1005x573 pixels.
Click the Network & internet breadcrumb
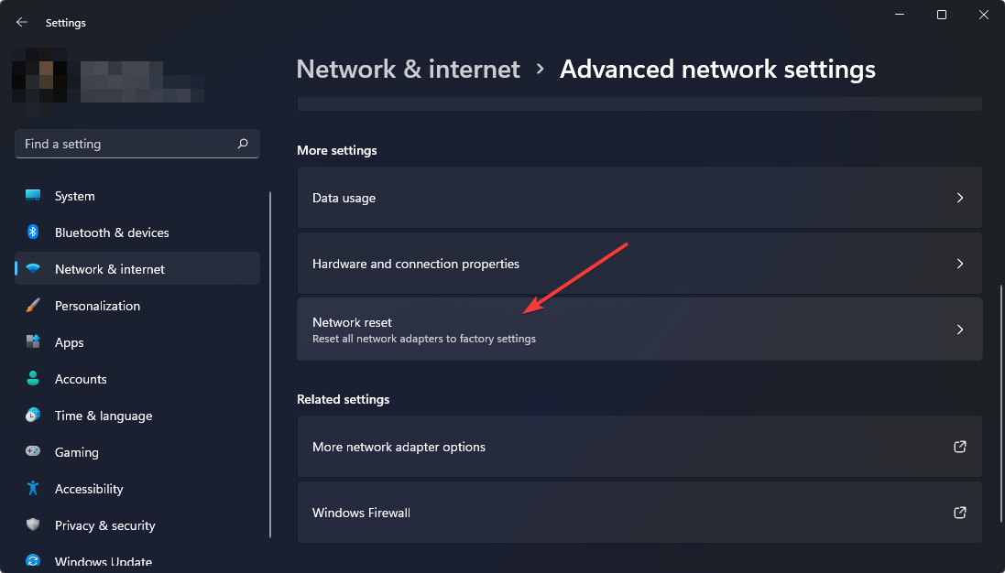pos(408,69)
